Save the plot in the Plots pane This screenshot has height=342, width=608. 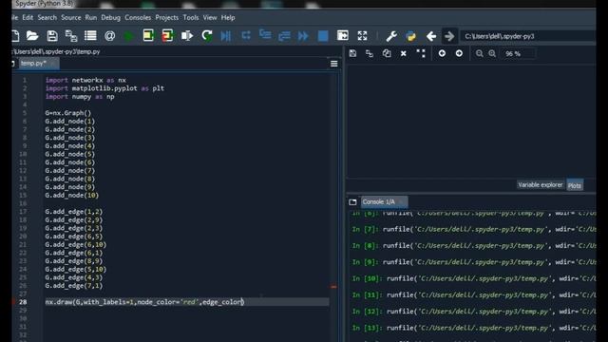point(352,53)
